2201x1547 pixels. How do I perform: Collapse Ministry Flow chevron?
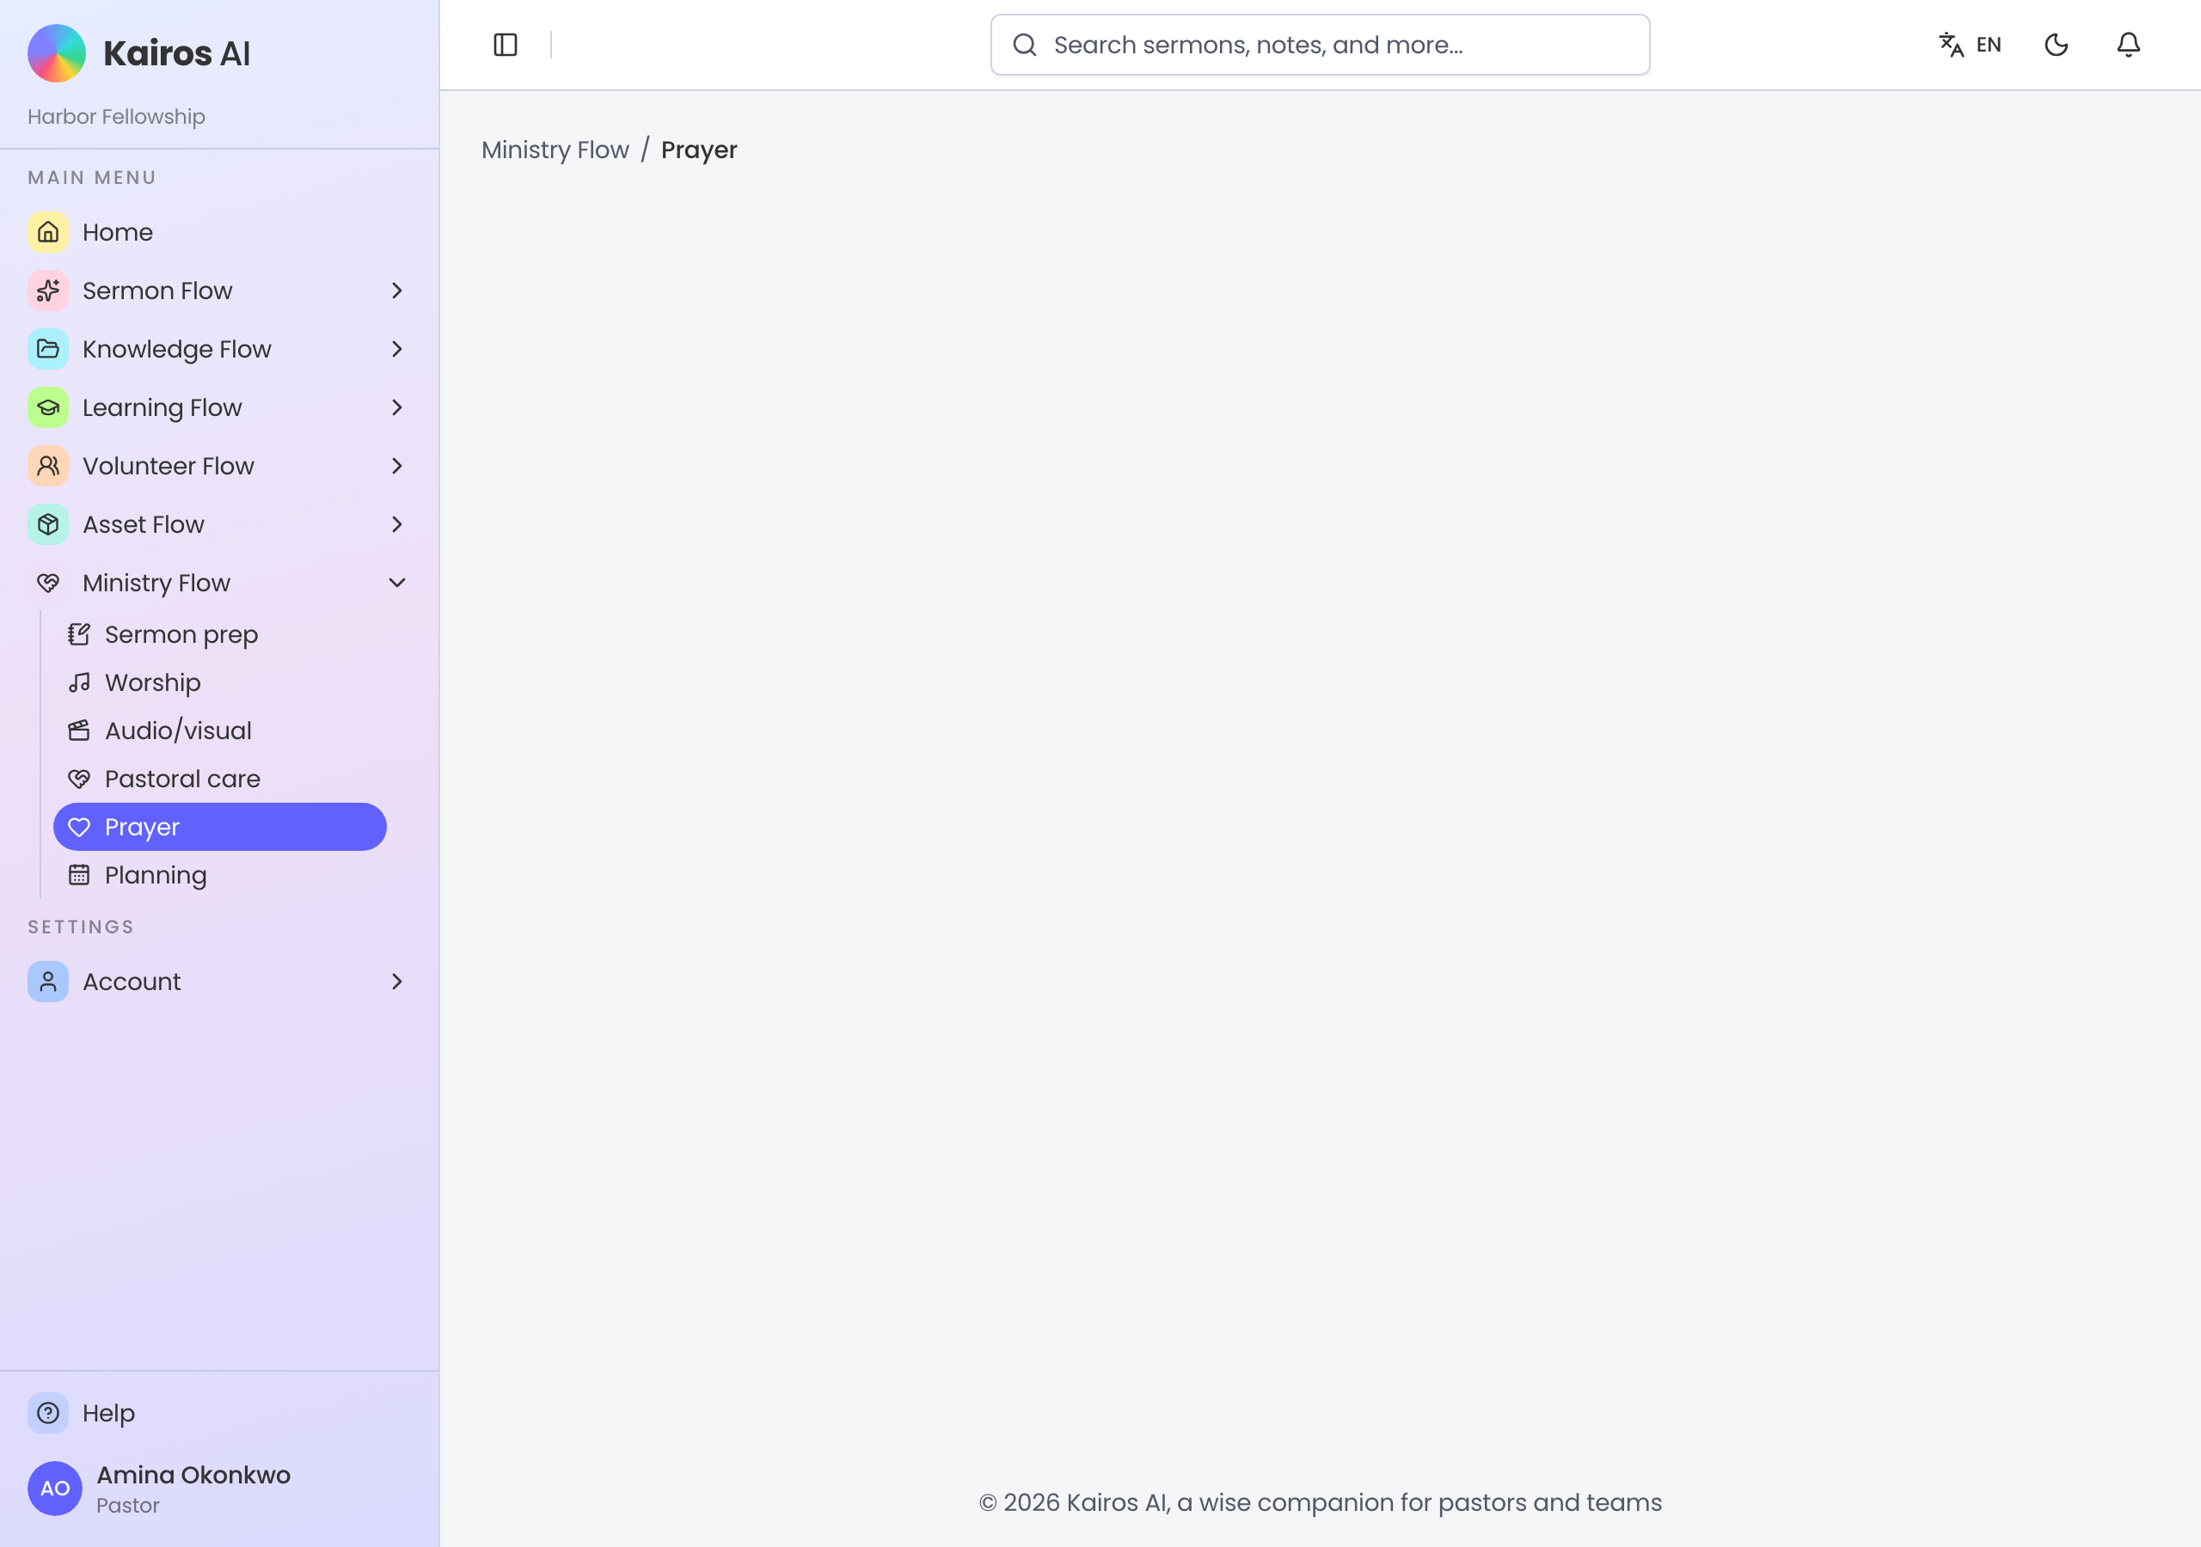[x=397, y=583]
